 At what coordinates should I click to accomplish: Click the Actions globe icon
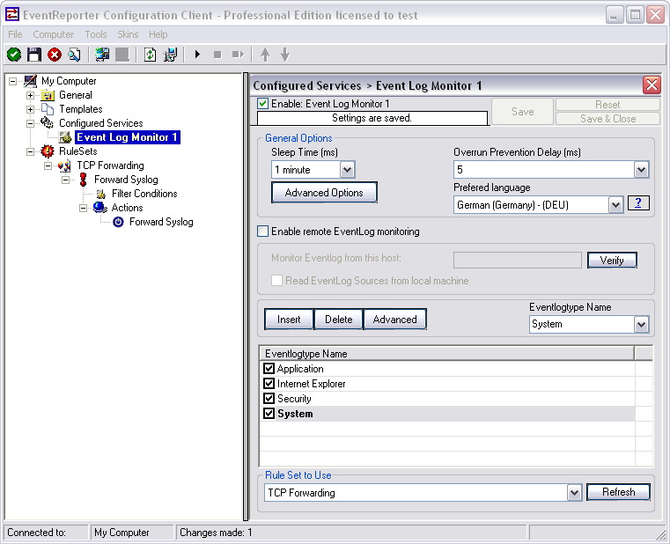click(100, 208)
